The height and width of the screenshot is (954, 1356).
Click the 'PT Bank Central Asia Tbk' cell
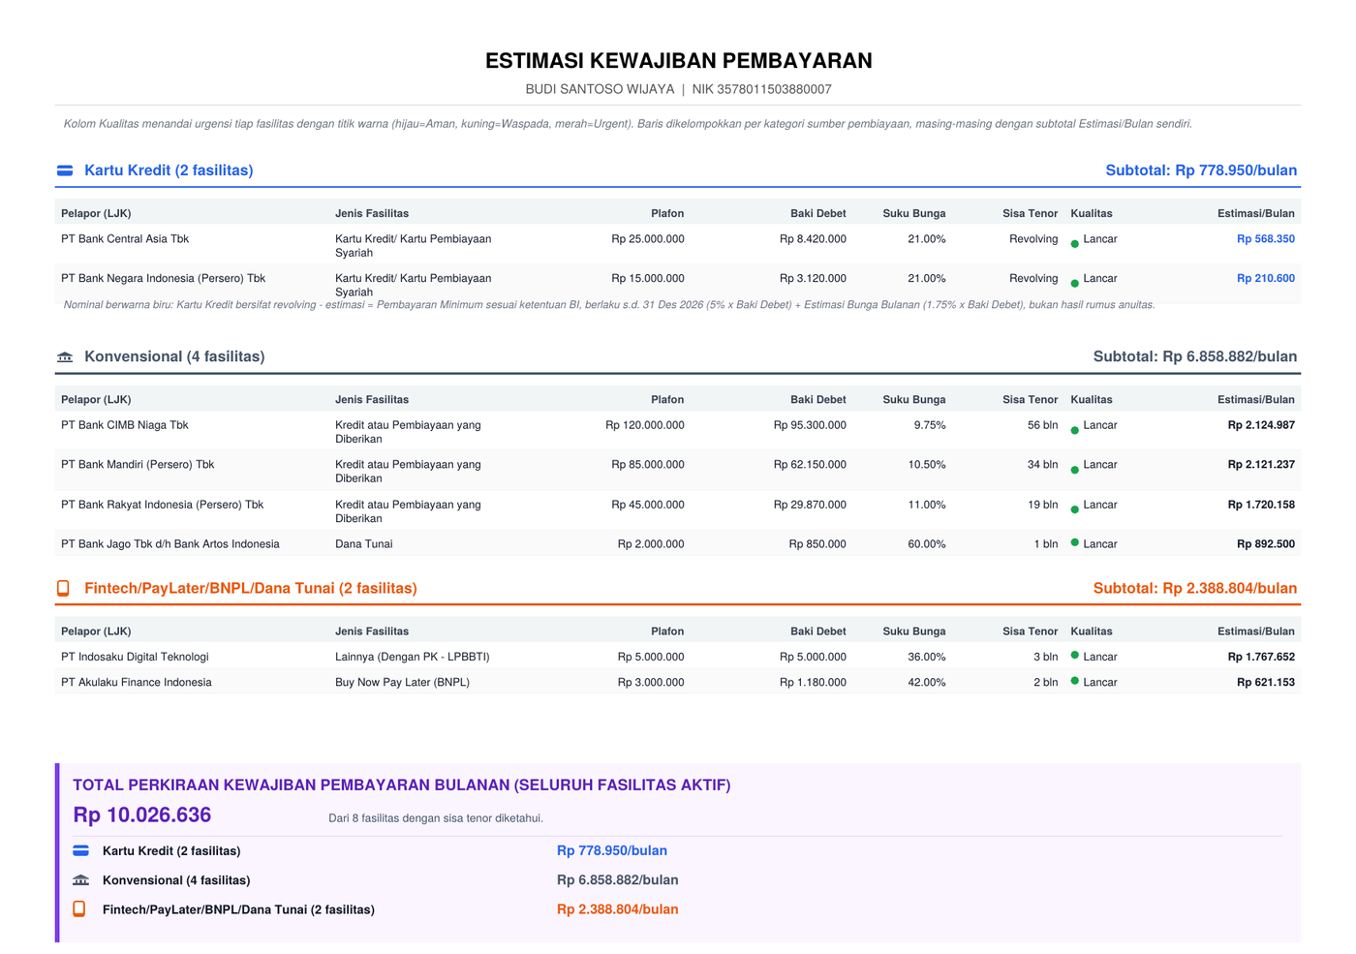[x=125, y=239]
